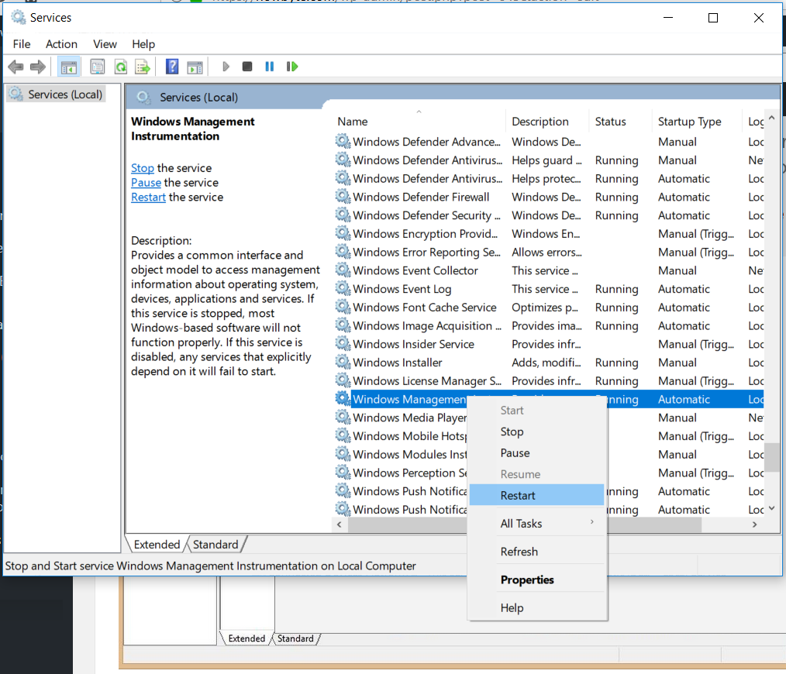The height and width of the screenshot is (674, 786).
Task: Click the vertical scrollbar up arrow
Action: coord(771,119)
